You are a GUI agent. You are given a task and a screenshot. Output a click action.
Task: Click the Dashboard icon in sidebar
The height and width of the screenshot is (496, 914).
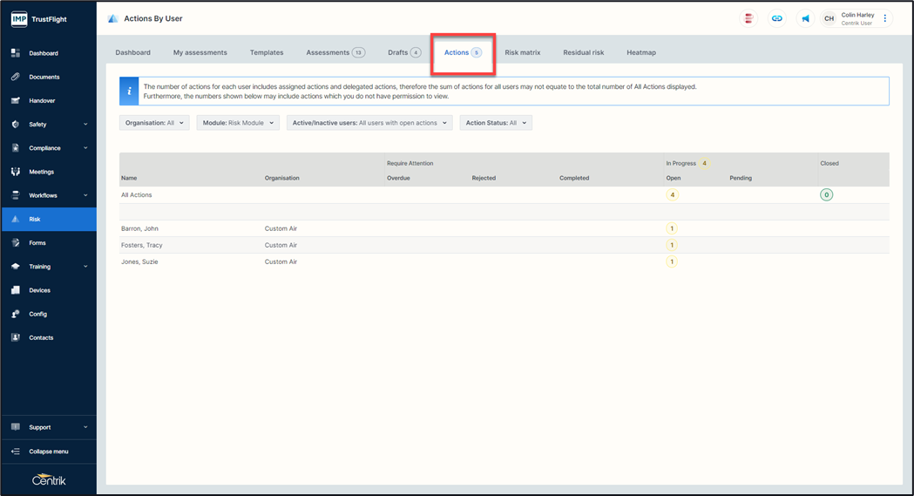pyautogui.click(x=16, y=53)
